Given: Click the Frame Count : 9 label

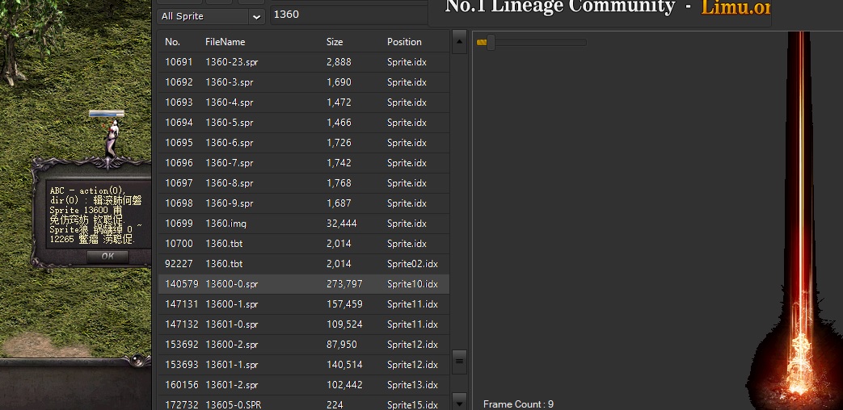Looking at the screenshot, I should click(518, 404).
